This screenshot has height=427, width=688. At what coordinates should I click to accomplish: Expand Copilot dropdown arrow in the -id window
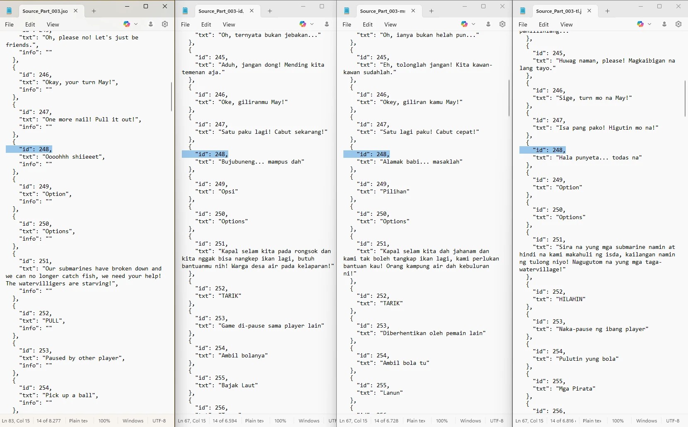312,24
